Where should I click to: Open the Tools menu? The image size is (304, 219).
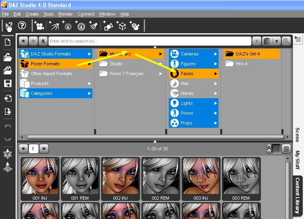[48, 14]
